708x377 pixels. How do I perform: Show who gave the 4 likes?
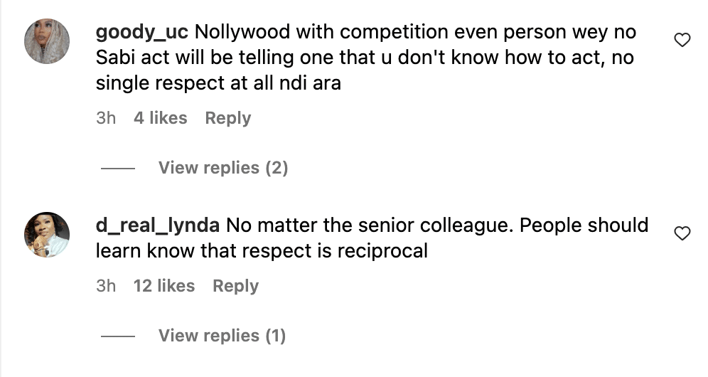pyautogui.click(x=160, y=118)
